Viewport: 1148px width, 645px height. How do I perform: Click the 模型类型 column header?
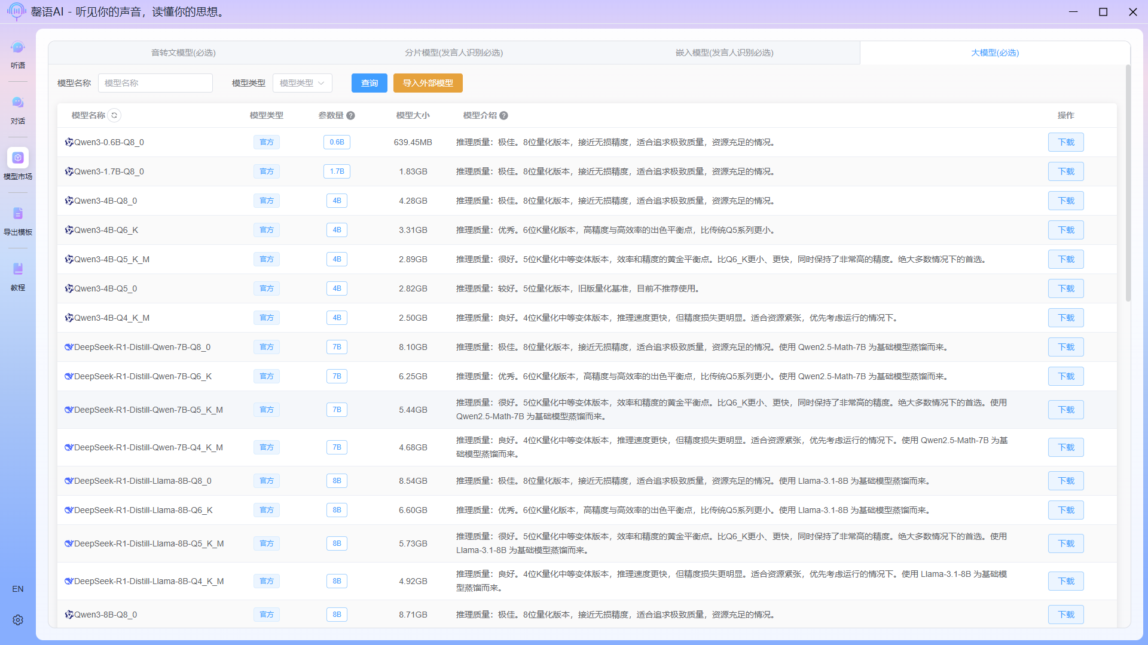(267, 115)
